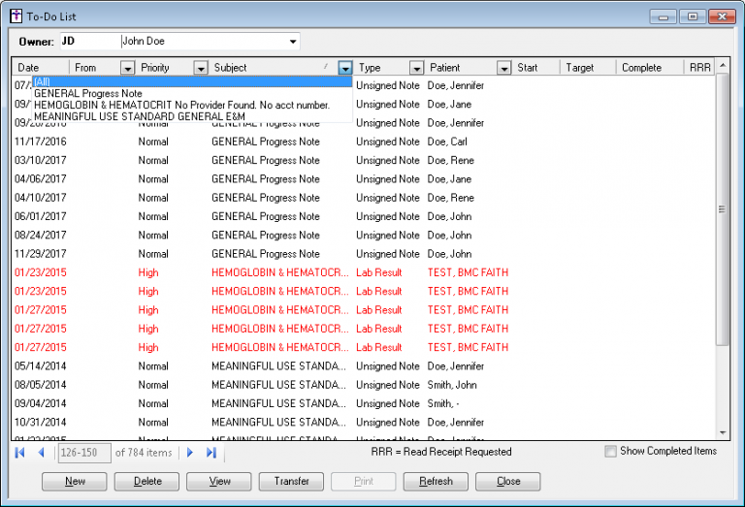
Task: Expand the Type column filter dropdown
Action: (x=416, y=68)
